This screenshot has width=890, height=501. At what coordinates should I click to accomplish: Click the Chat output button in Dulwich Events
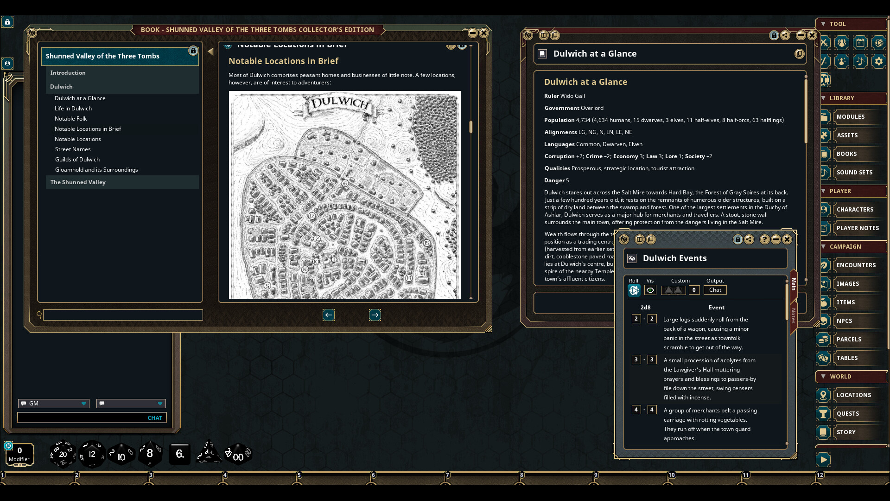point(715,290)
